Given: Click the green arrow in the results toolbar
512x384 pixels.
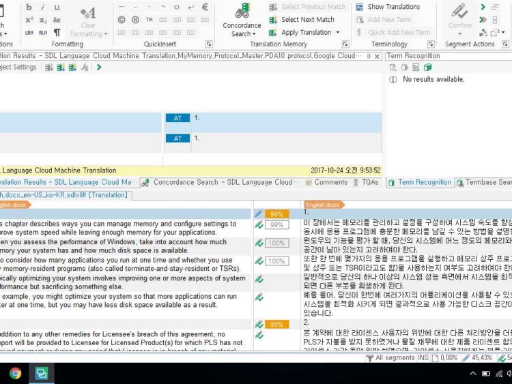Looking at the screenshot, I should pos(99,68).
